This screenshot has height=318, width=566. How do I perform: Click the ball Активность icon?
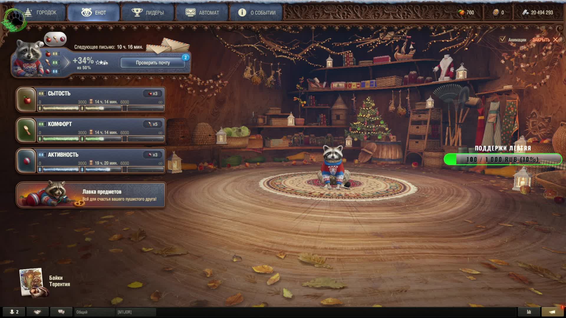point(26,161)
